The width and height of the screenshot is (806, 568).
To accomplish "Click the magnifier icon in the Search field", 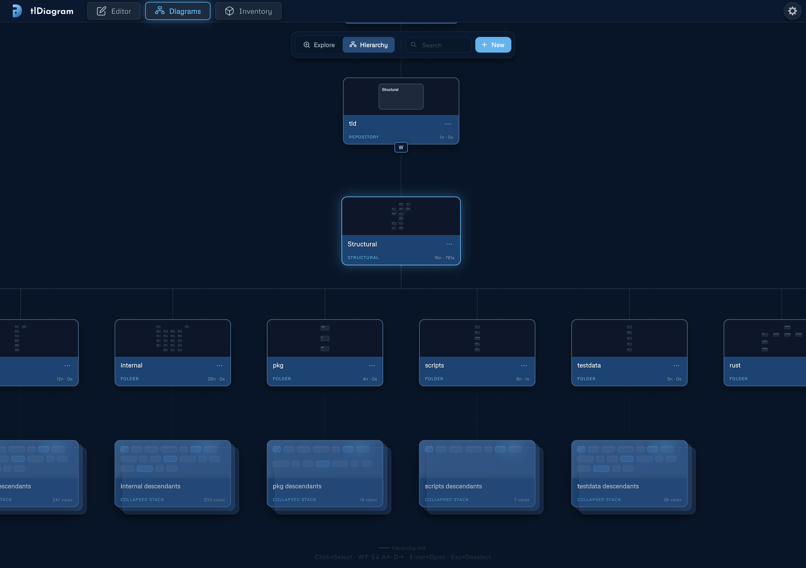I will point(414,45).
